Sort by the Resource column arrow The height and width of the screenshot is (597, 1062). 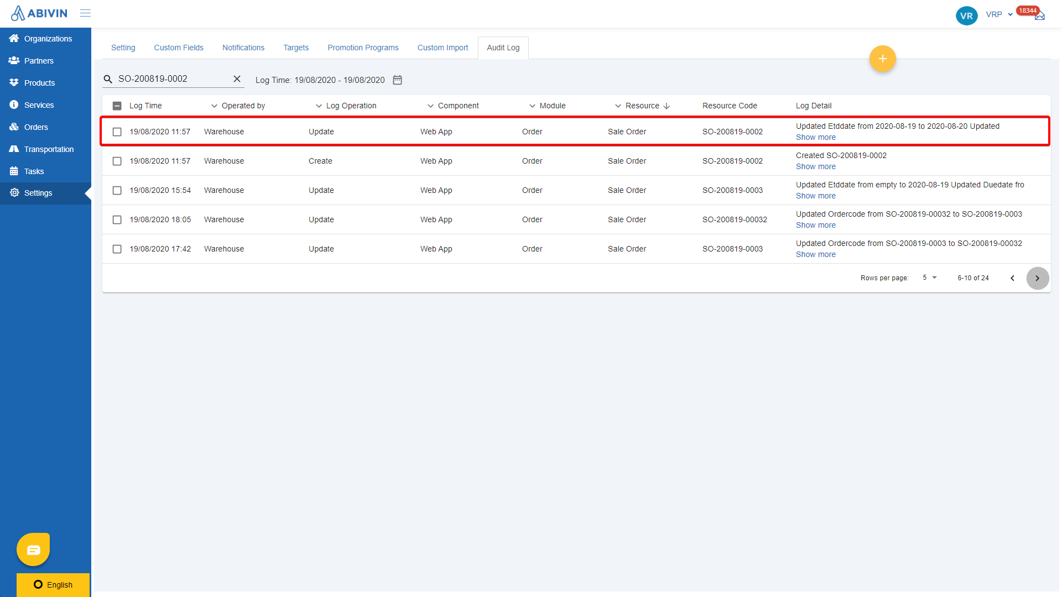(x=667, y=106)
